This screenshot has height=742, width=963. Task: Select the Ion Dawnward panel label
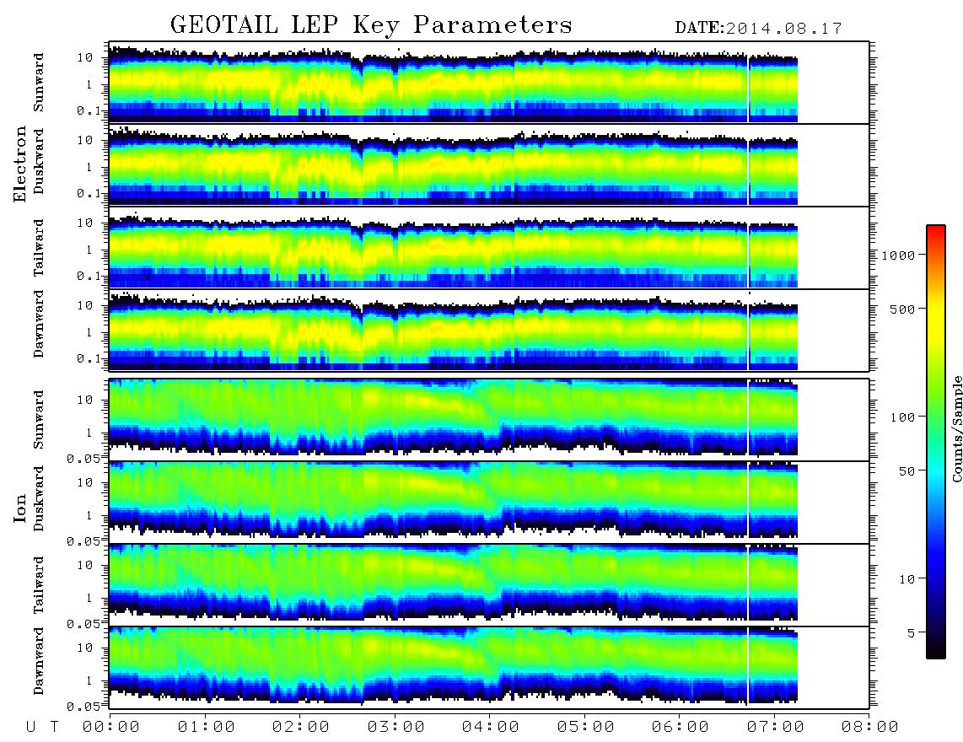(39, 662)
